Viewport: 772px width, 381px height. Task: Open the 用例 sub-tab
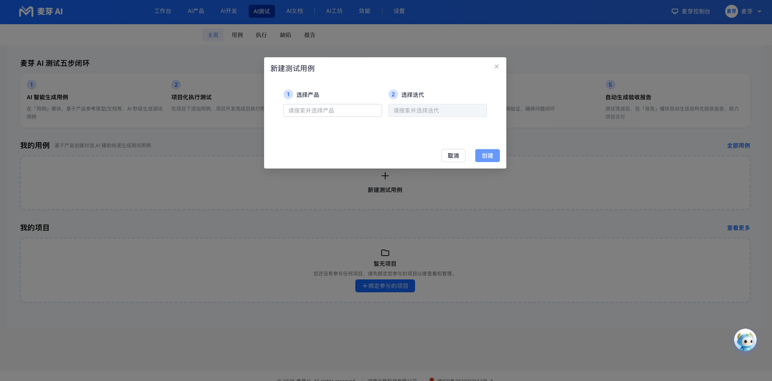[237, 35]
